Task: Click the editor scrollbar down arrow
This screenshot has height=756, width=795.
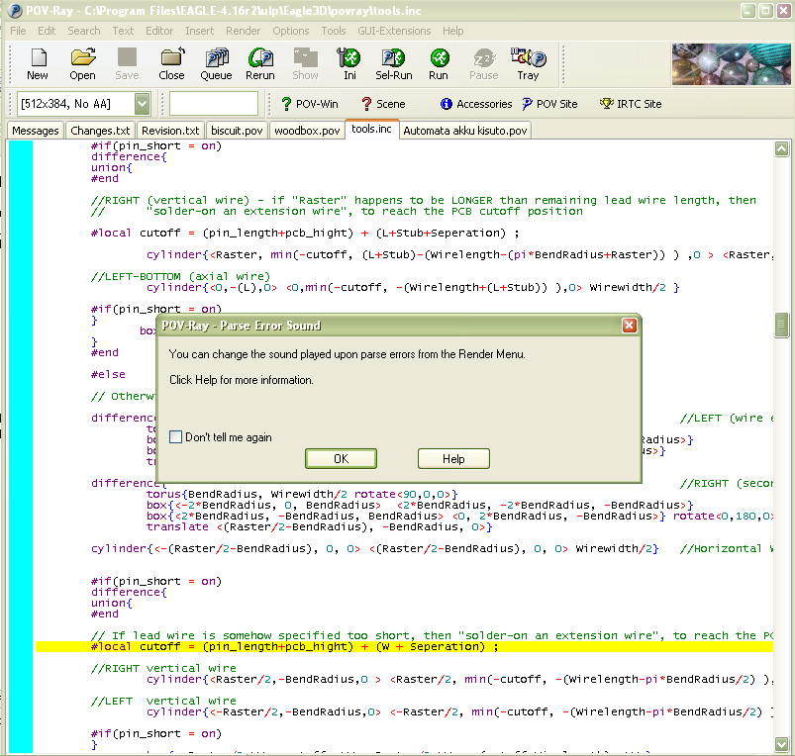Action: (x=781, y=744)
